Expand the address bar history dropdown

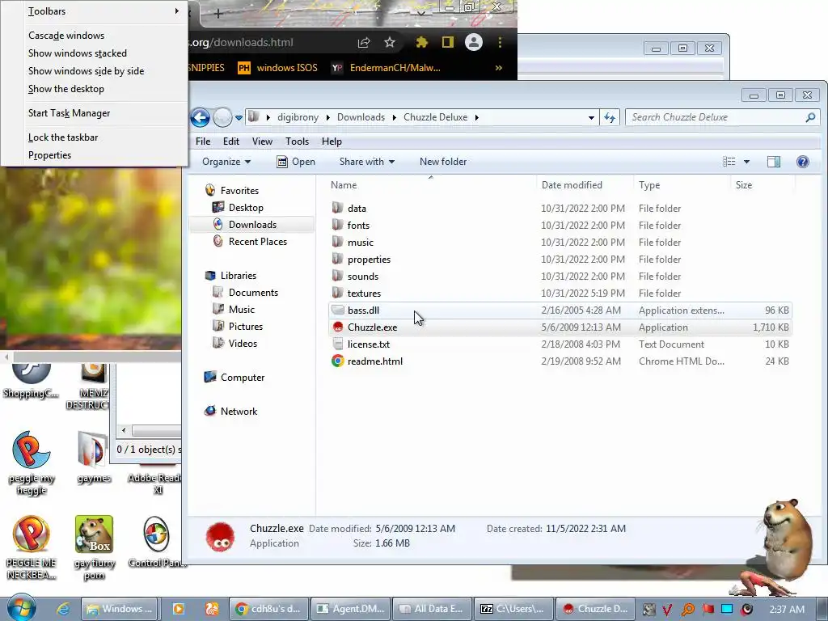[591, 118]
